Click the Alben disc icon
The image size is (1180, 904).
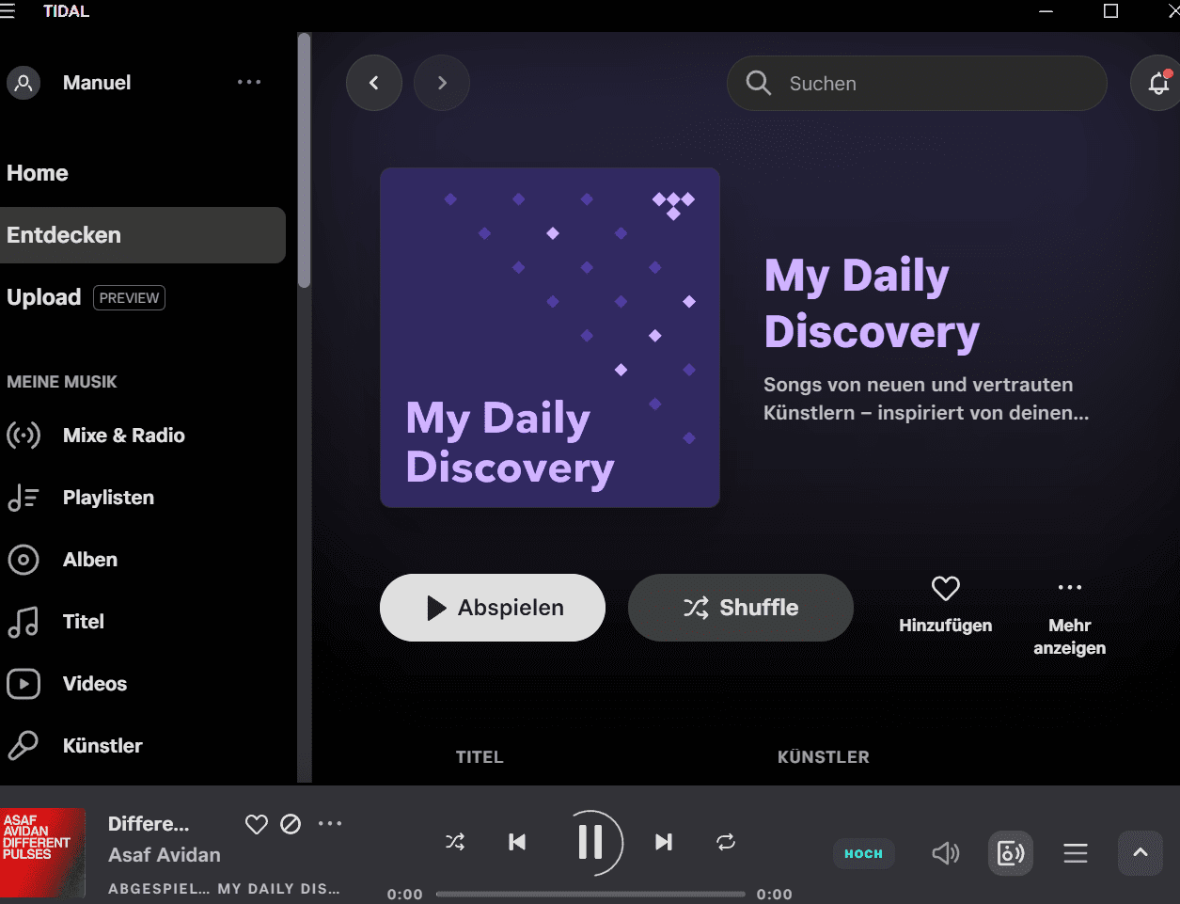pos(24,560)
